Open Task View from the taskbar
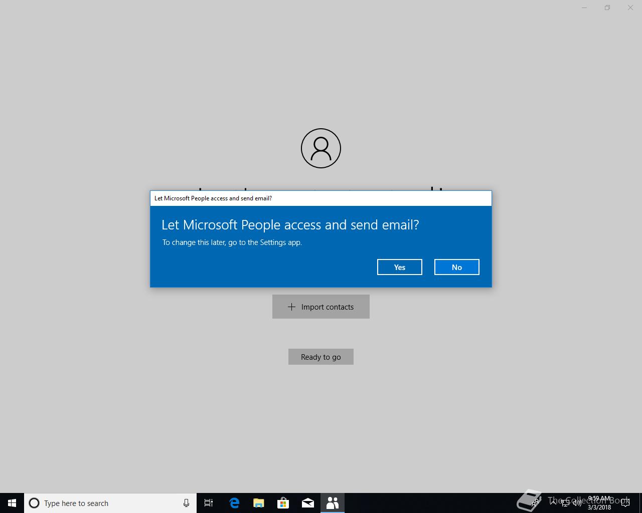This screenshot has height=513, width=642. (x=209, y=503)
